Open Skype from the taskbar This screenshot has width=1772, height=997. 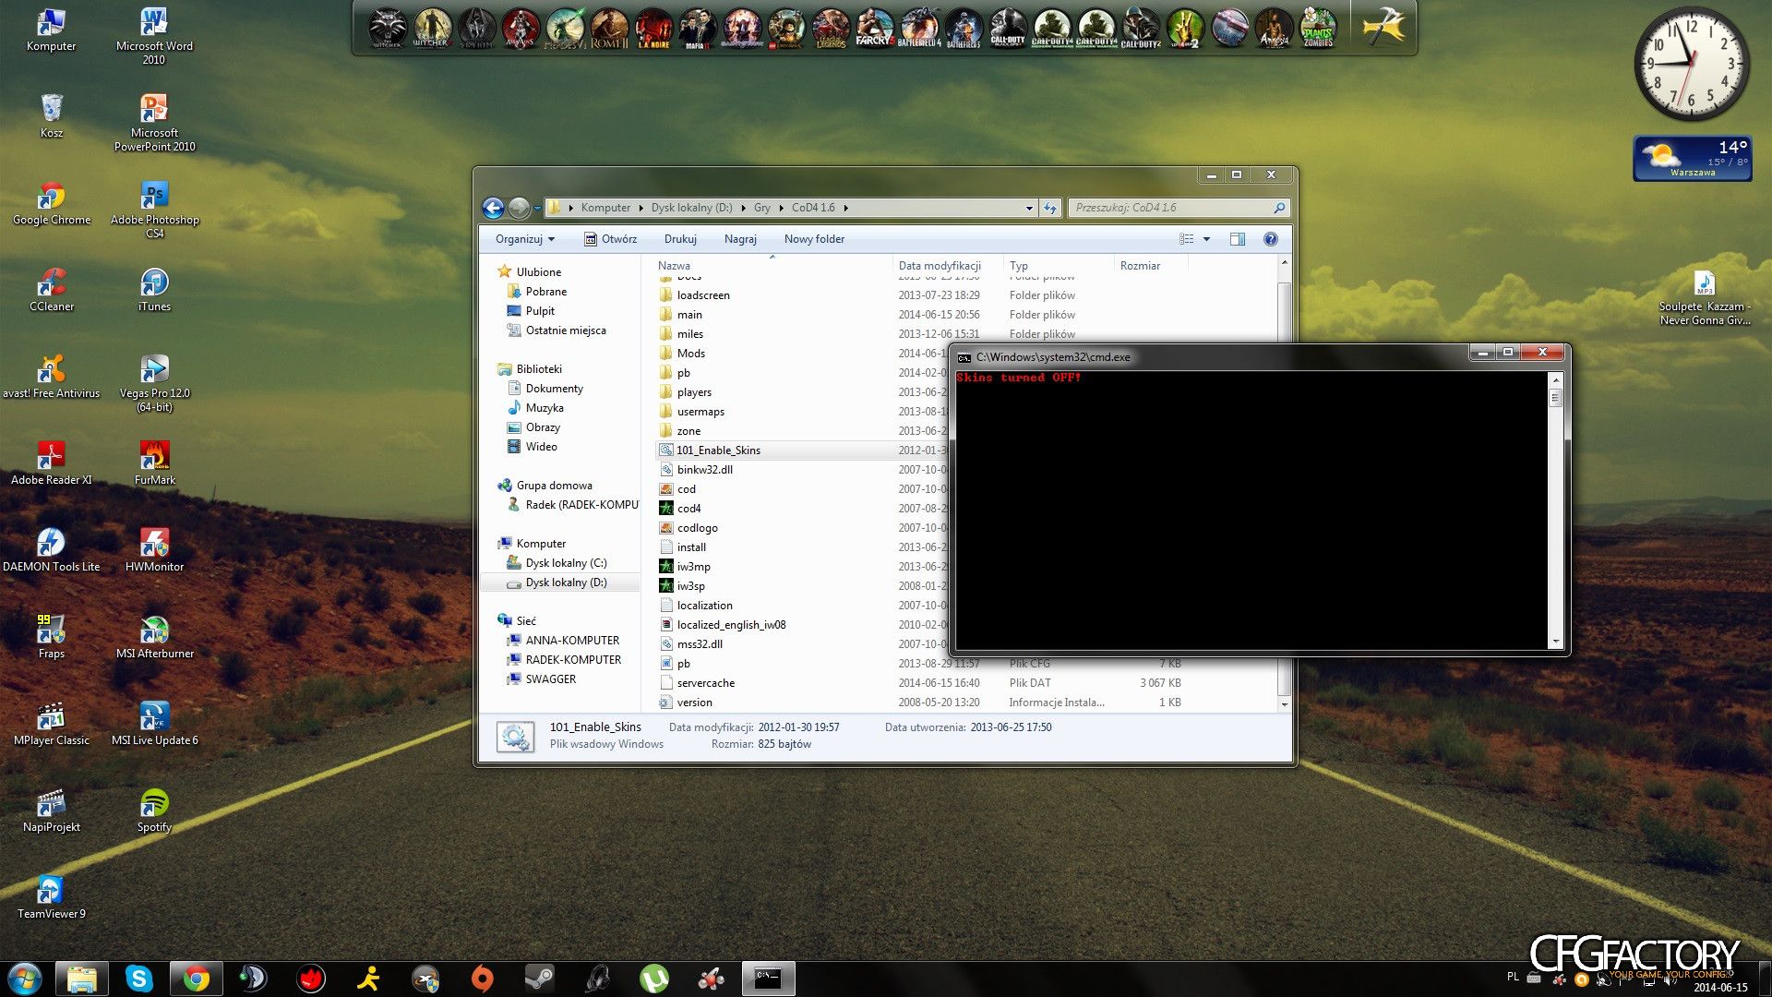[139, 979]
